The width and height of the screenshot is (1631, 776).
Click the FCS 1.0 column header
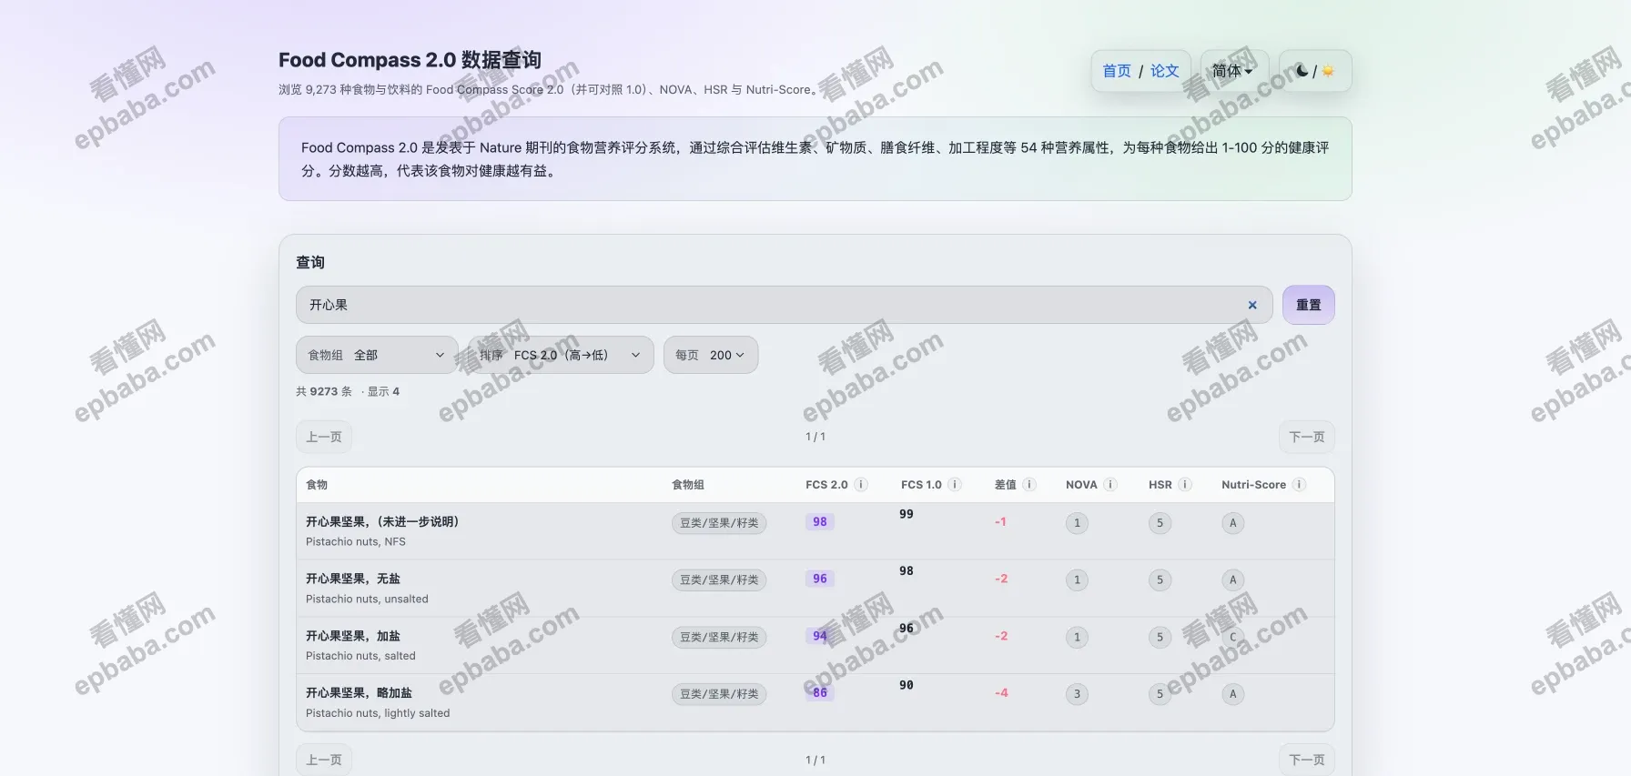click(921, 485)
